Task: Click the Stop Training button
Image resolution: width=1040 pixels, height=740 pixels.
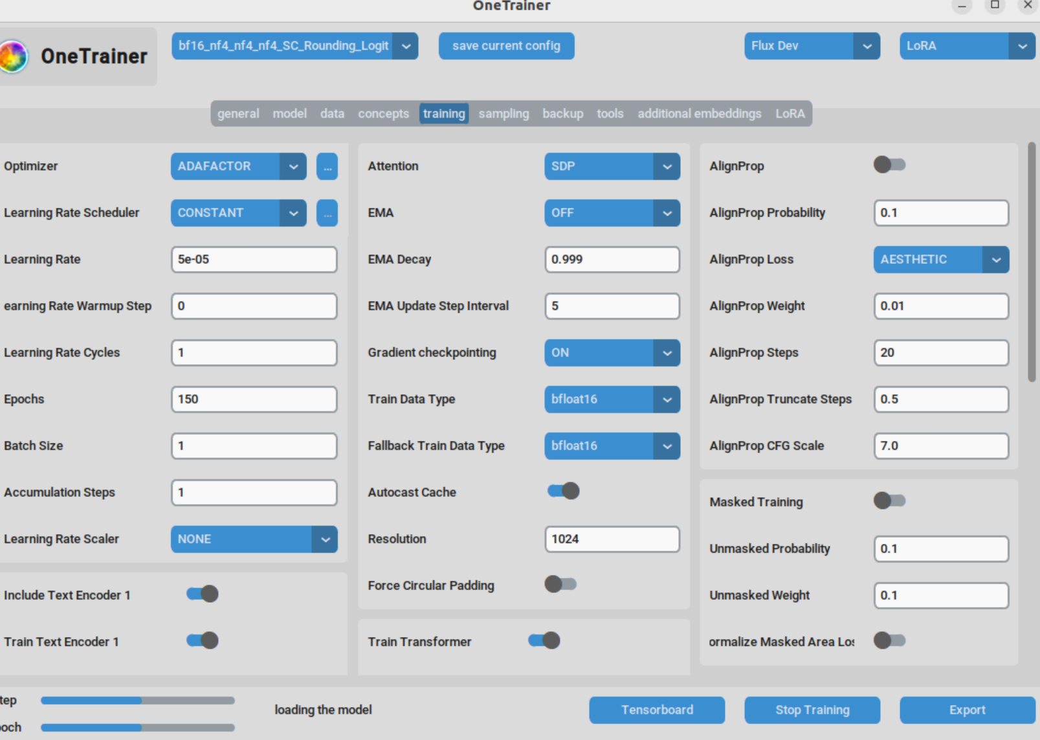Action: tap(812, 710)
